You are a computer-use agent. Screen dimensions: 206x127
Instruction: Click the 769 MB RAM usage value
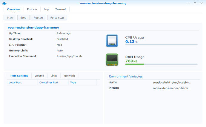[x=131, y=61]
